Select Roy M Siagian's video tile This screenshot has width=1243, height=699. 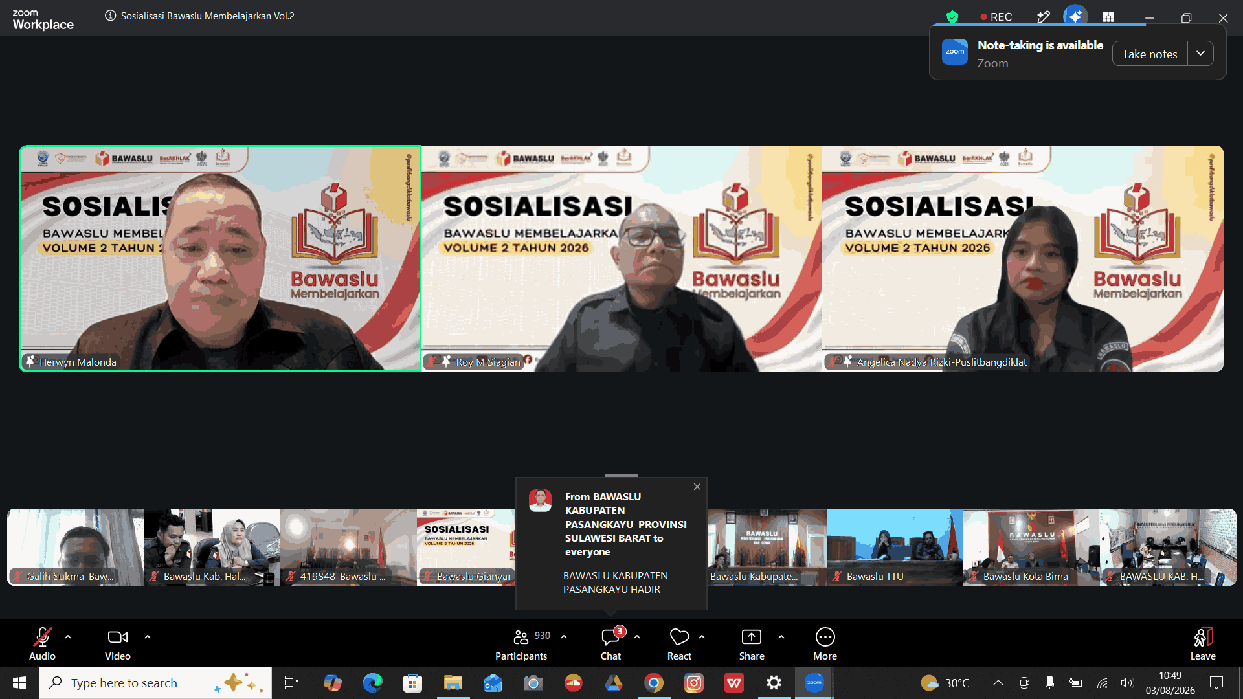[621, 258]
